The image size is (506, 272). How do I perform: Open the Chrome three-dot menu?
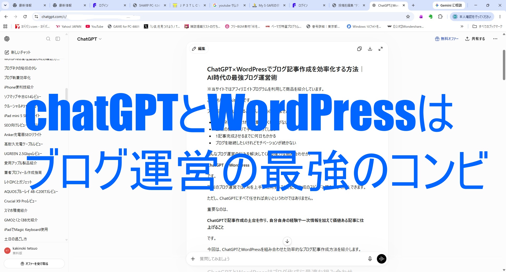tap(500, 17)
